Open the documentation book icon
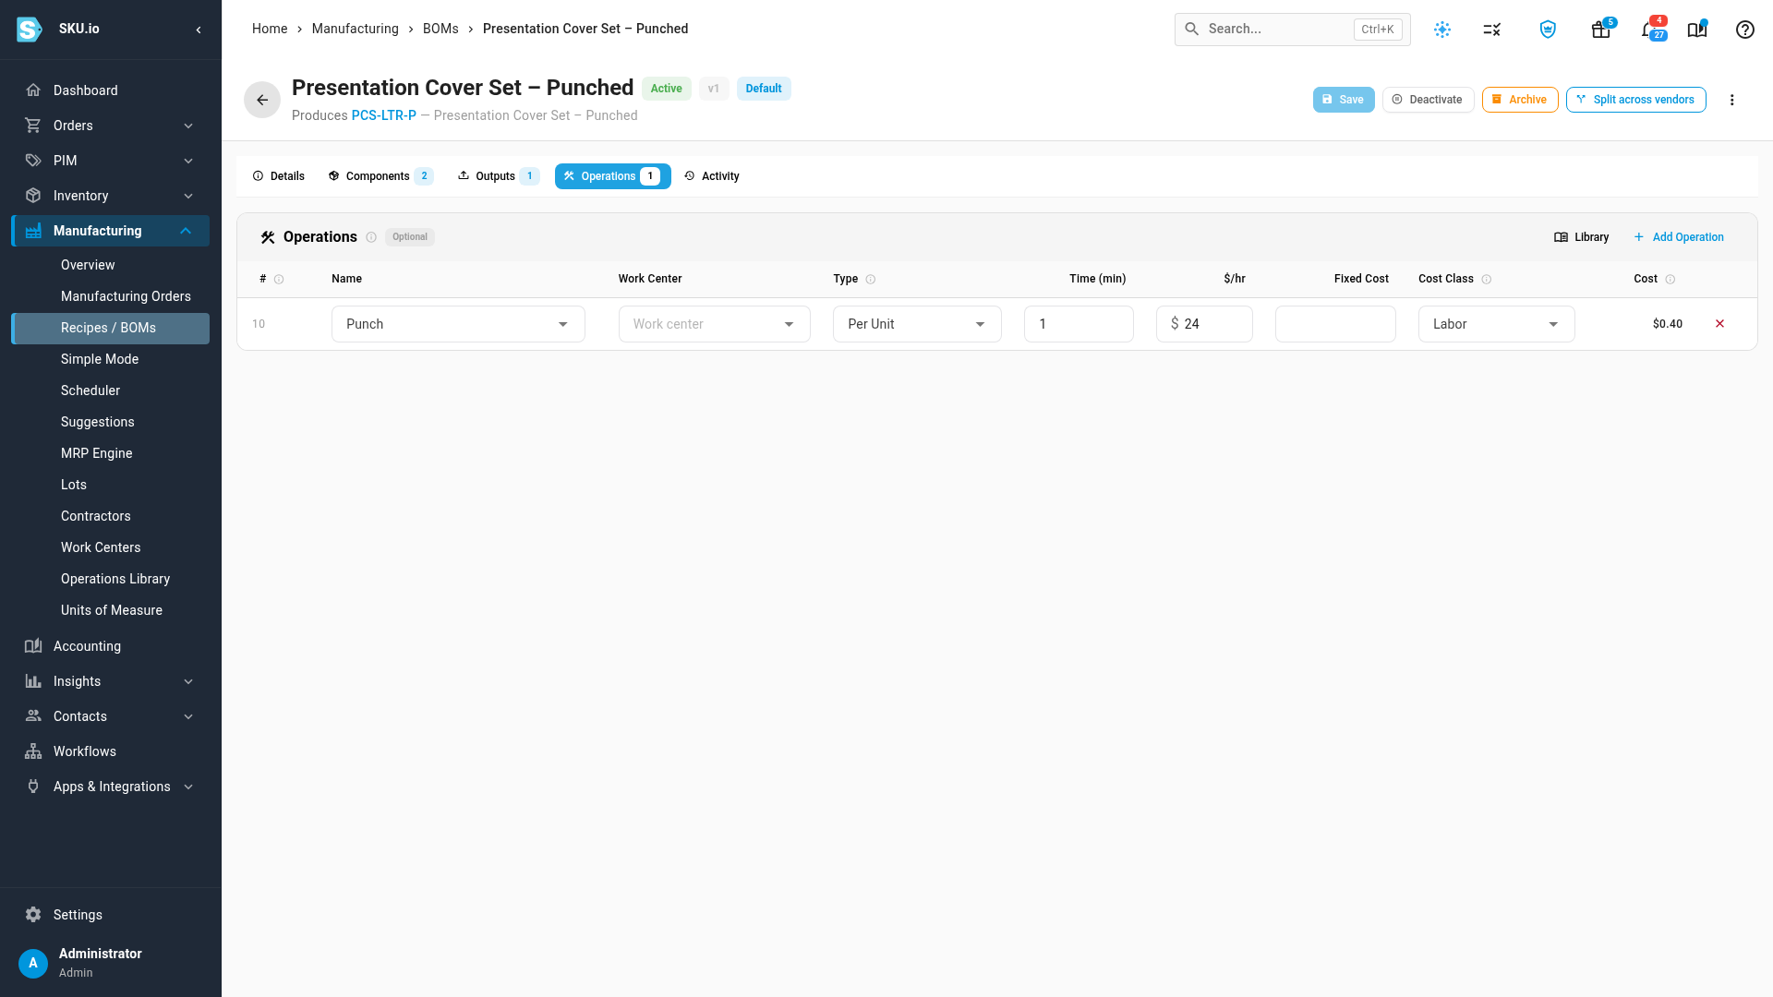 [1697, 30]
